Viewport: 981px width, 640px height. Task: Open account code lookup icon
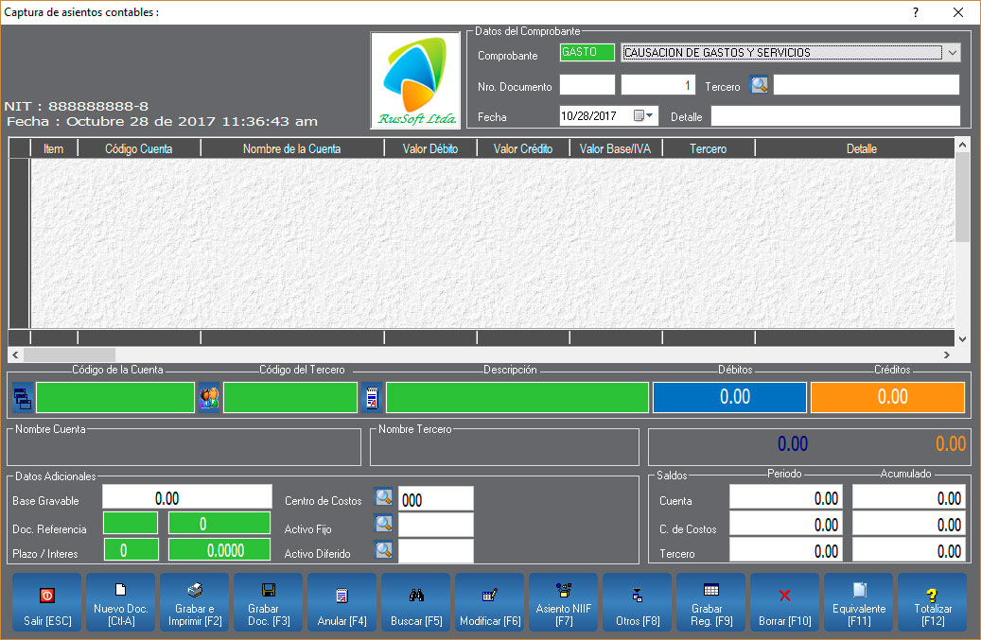tap(23, 398)
